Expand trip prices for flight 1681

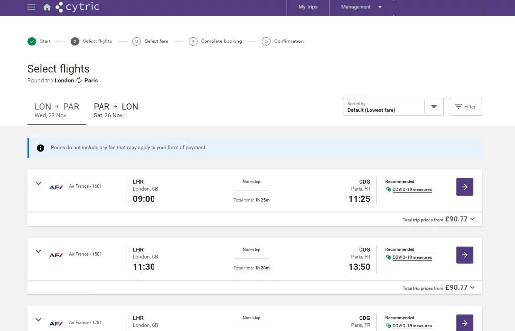tap(472, 219)
